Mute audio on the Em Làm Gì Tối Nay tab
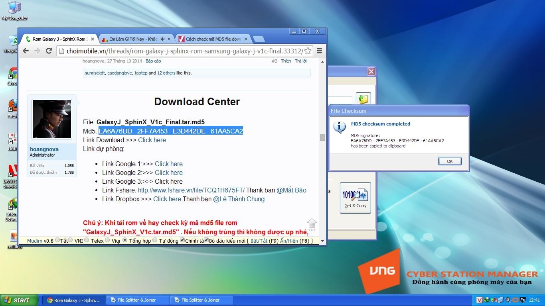Screen dimensions: 545x306 [x=163, y=39]
